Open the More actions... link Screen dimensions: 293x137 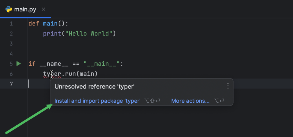(190, 101)
